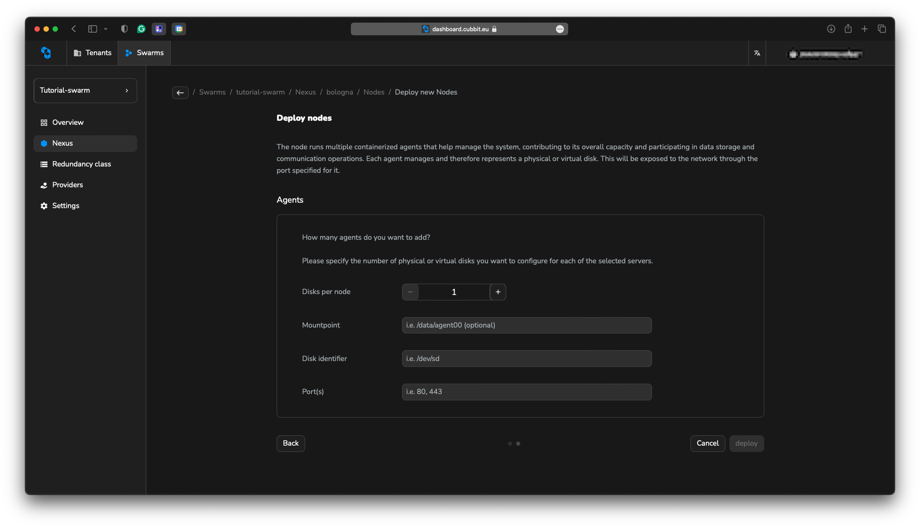Toggle the Safari sidebar icon

92,29
